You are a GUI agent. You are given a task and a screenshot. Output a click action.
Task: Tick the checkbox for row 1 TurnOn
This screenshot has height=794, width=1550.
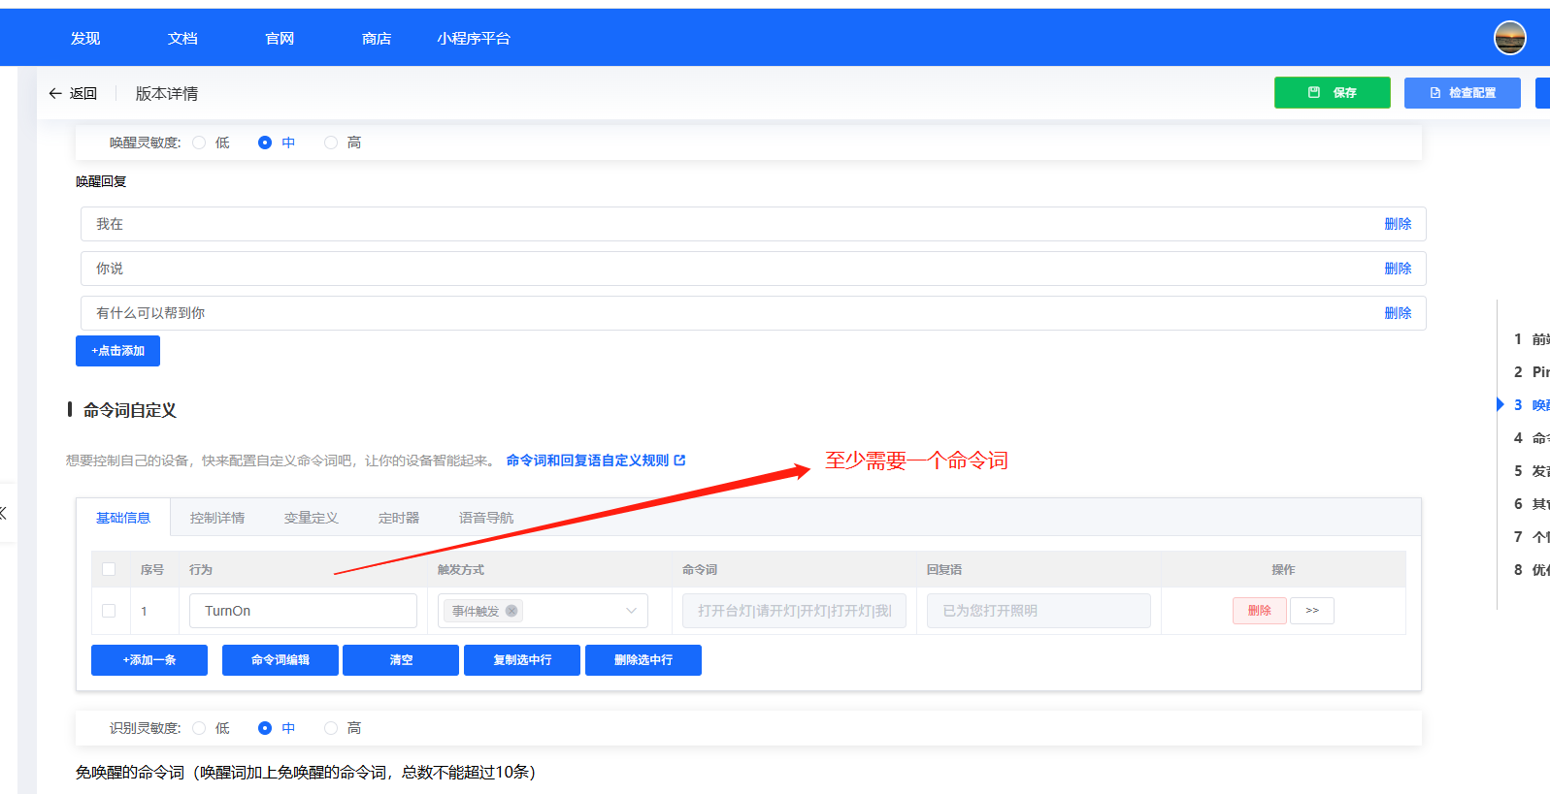coord(109,611)
